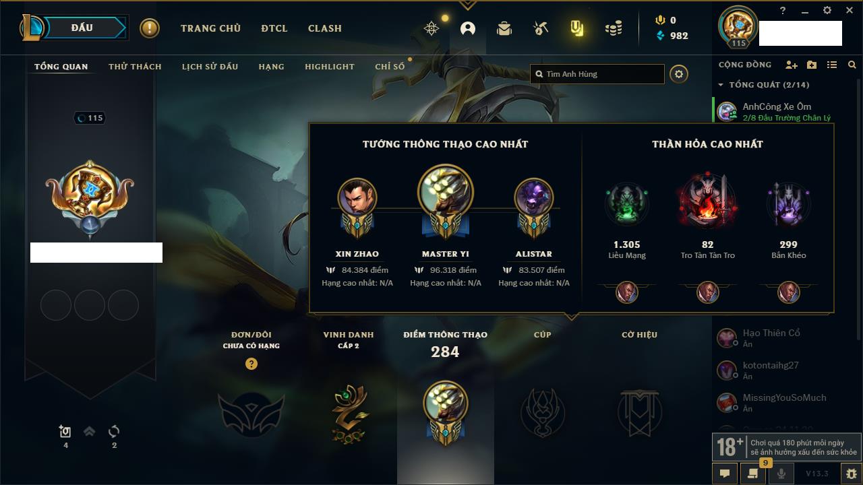The width and height of the screenshot is (863, 485).
Task: Open the Collection backpack icon
Action: [x=504, y=28]
